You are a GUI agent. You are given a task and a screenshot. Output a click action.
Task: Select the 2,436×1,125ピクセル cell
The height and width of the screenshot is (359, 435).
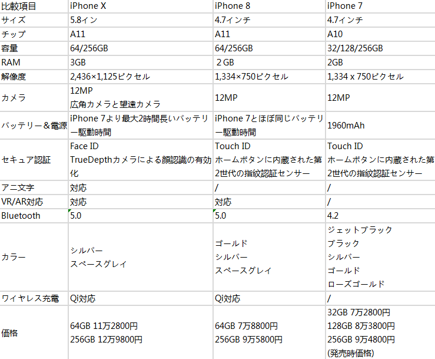(141, 77)
